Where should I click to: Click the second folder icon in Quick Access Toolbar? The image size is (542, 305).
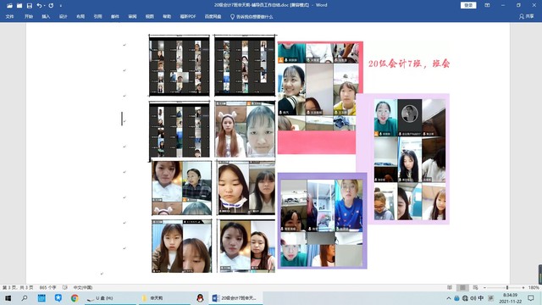point(19,6)
